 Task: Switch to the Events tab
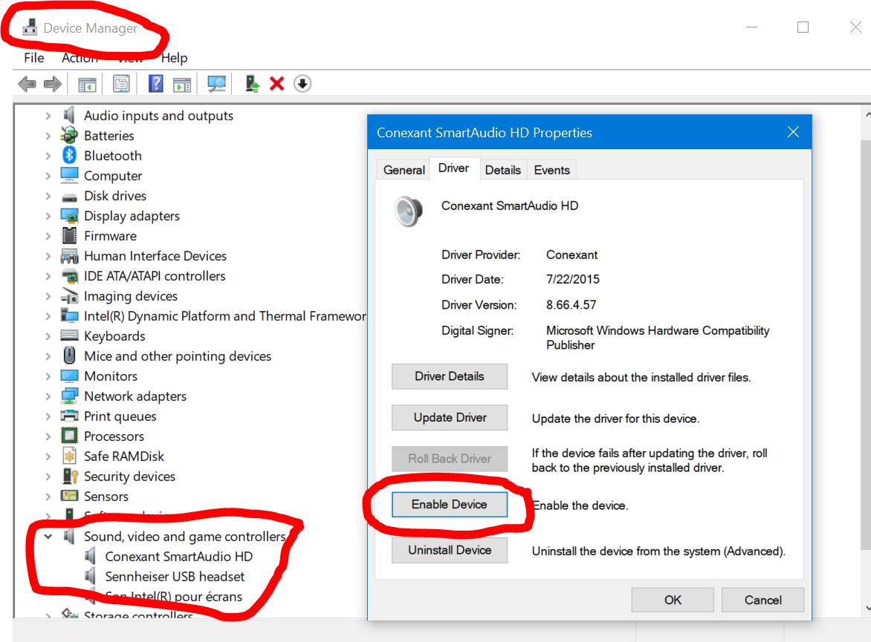tap(551, 170)
